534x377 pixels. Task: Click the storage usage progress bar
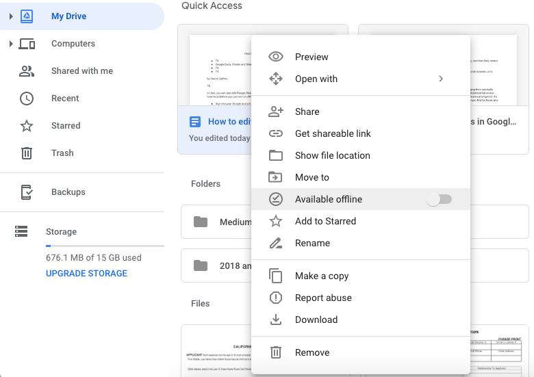pos(105,246)
